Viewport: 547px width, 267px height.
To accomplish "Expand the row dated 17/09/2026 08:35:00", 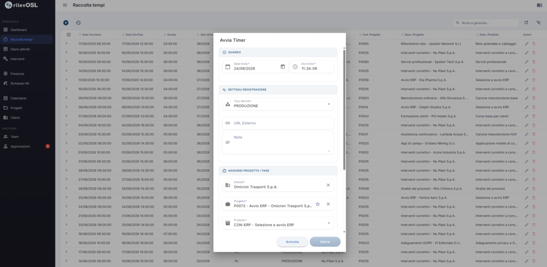I will pos(66,44).
